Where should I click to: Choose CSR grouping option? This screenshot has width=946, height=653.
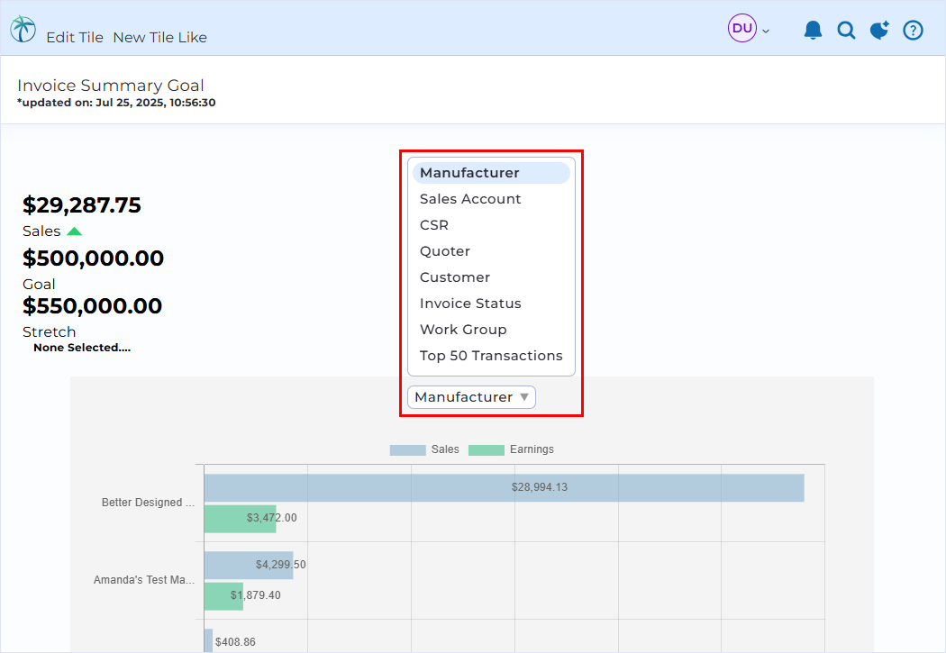(433, 225)
